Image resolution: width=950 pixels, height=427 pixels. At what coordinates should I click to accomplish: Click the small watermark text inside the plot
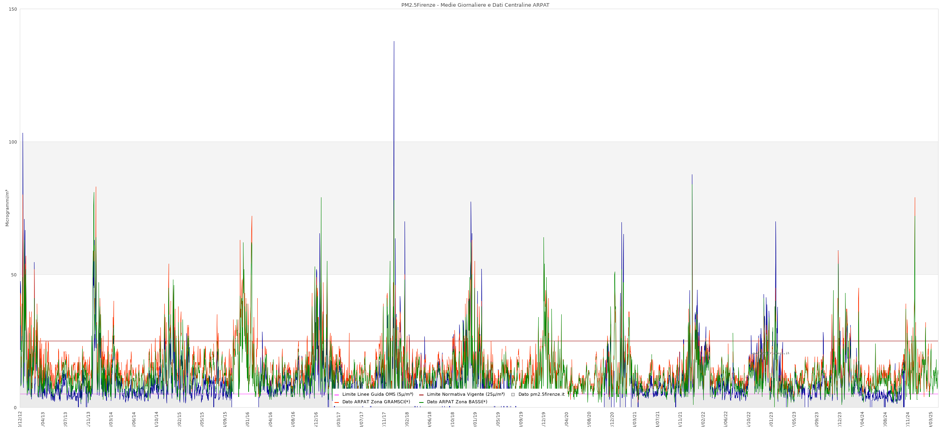pos(770,353)
